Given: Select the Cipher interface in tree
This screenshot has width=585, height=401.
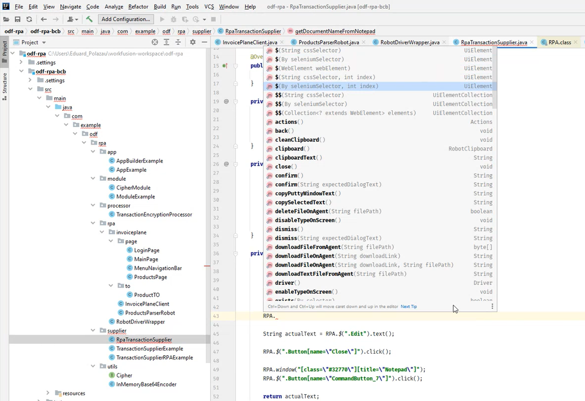Looking at the screenshot, I should click(124, 375).
